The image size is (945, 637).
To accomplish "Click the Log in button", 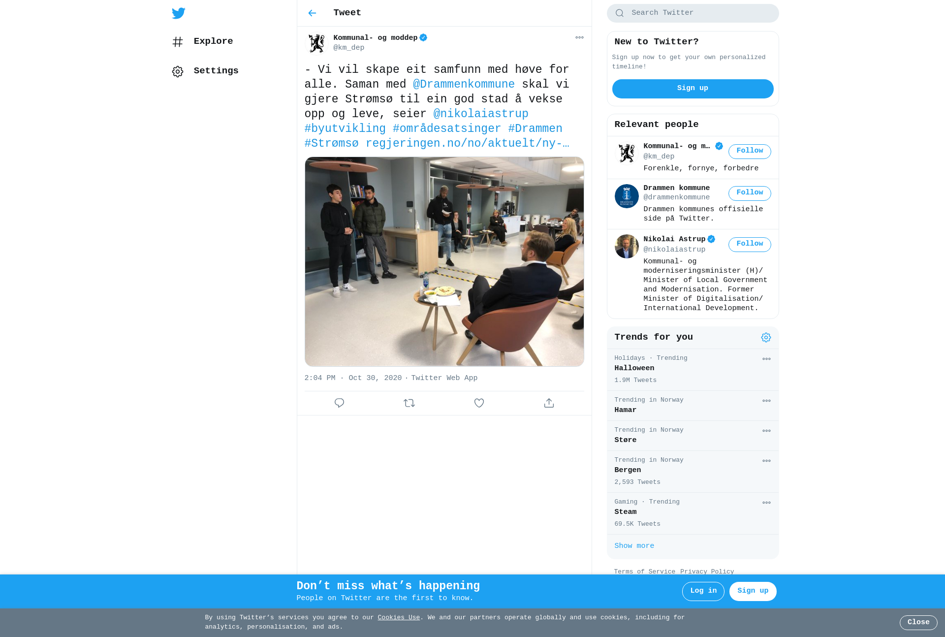I will pos(703,591).
